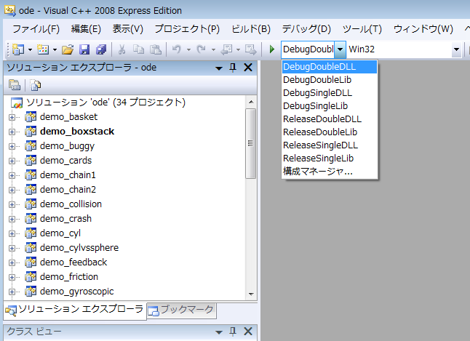This screenshot has height=341, width=470.
Task: Click the Cut scissors icon
Action: pyautogui.click(x=122, y=49)
